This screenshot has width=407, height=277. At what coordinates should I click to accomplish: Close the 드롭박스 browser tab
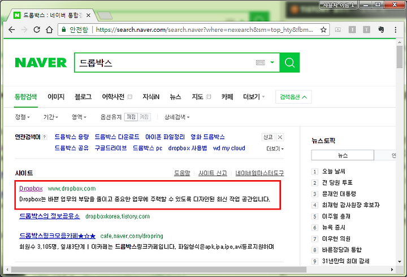click(x=88, y=15)
